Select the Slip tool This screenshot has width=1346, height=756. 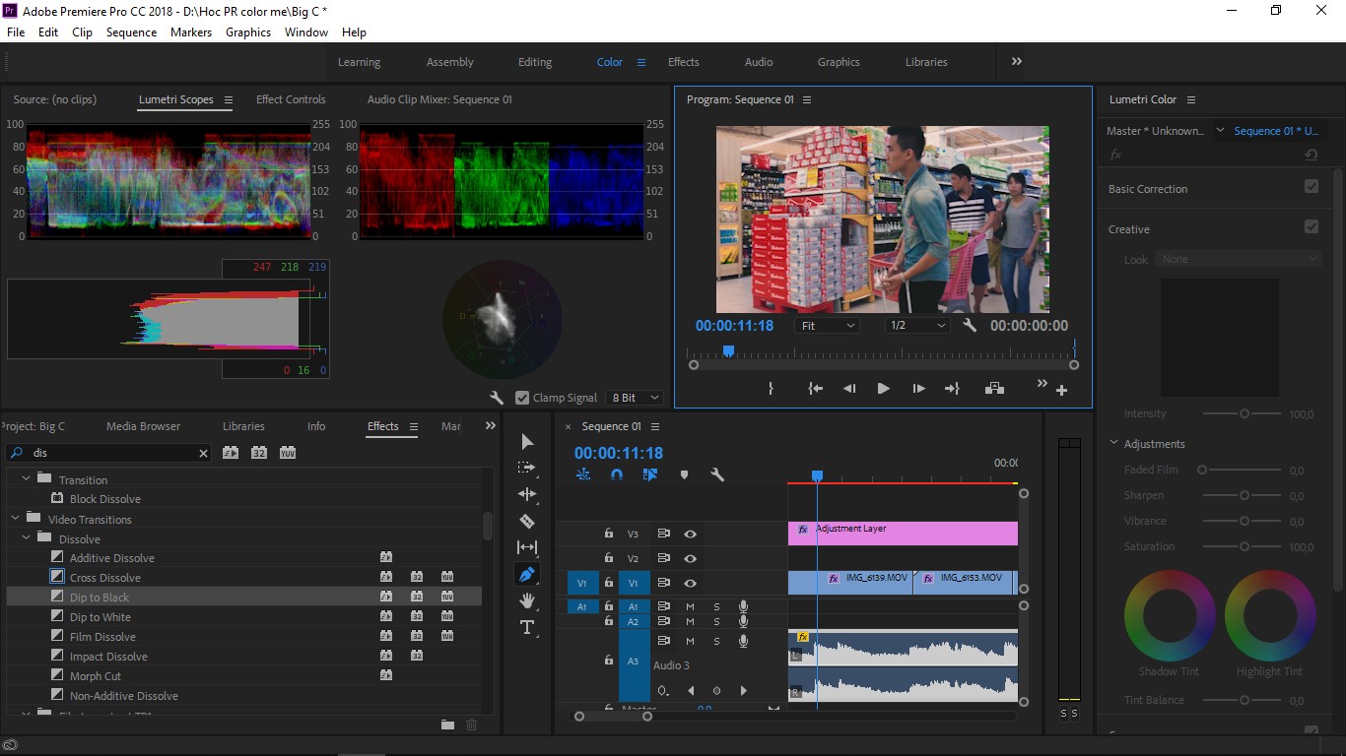pos(527,547)
